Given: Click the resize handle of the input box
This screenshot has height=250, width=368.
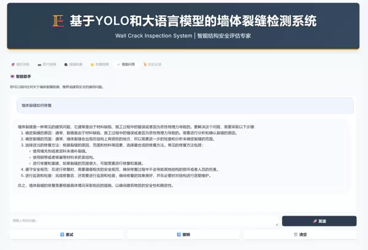Looking at the screenshot, I should tap(277, 224).
